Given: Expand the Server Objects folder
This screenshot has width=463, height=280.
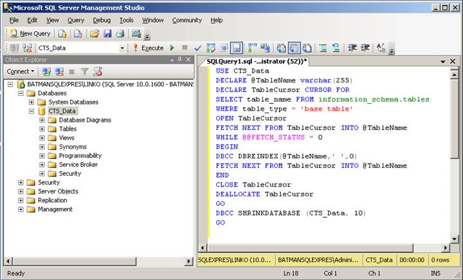Looking at the screenshot, I should 21,191.
